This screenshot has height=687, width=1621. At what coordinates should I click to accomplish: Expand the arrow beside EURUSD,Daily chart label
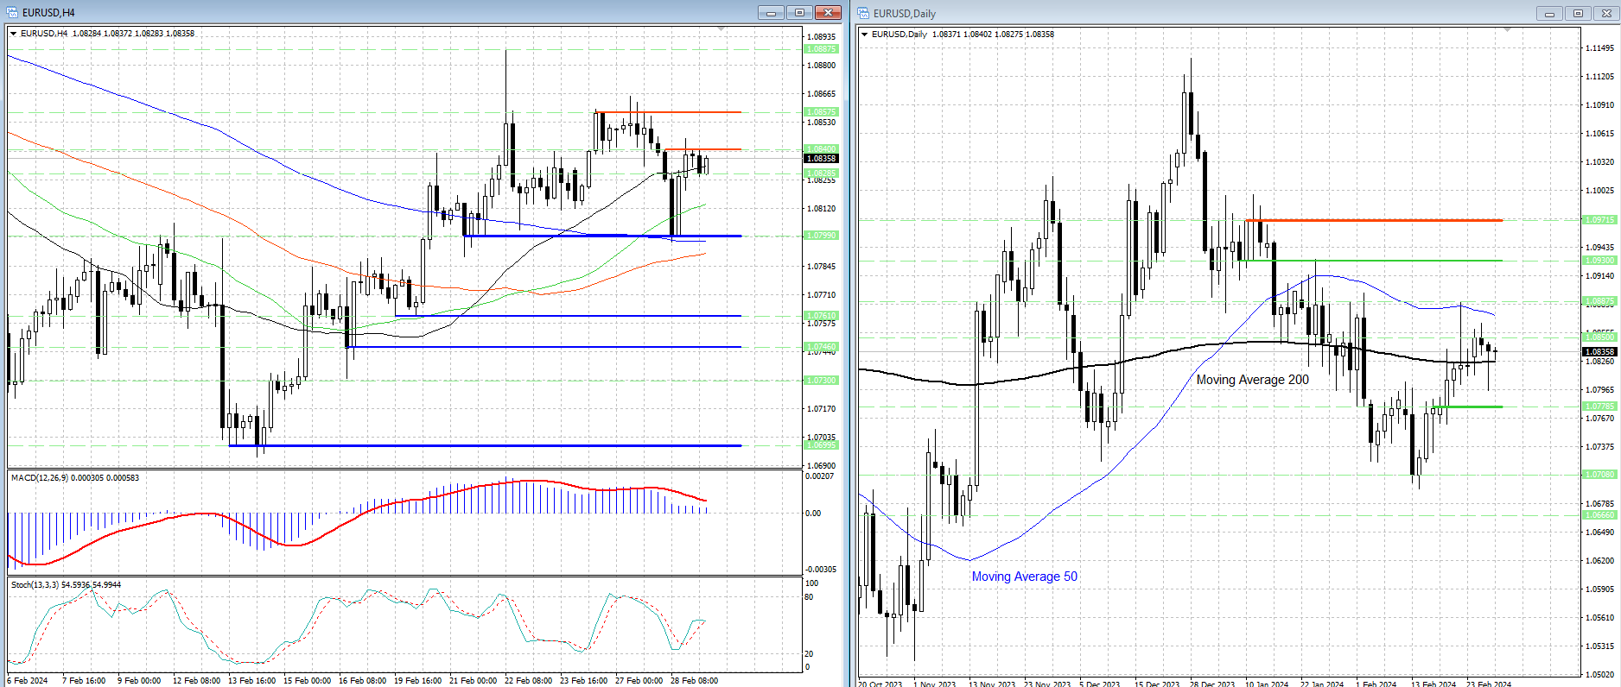pos(865,35)
